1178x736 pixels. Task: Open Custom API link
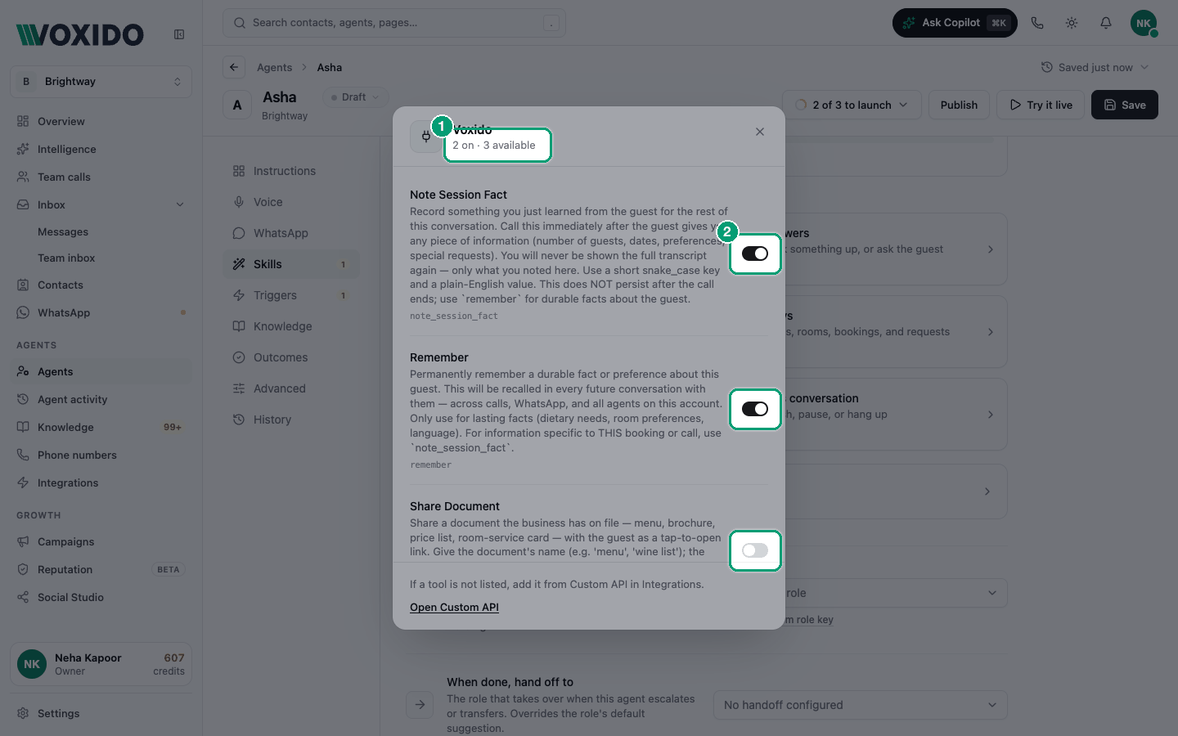point(454,607)
